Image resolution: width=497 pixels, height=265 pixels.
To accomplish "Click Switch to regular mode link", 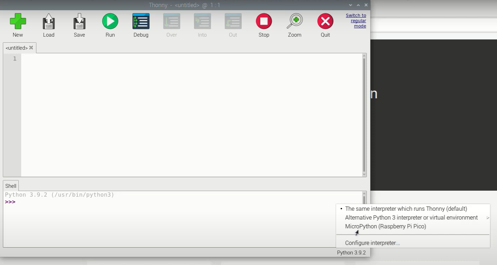I will (x=356, y=20).
